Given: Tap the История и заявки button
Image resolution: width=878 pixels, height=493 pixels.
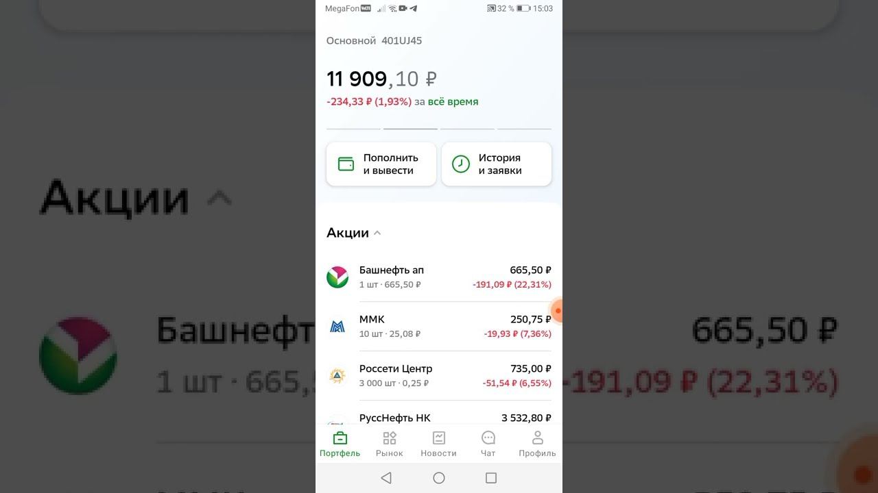Looking at the screenshot, I should tap(497, 164).
